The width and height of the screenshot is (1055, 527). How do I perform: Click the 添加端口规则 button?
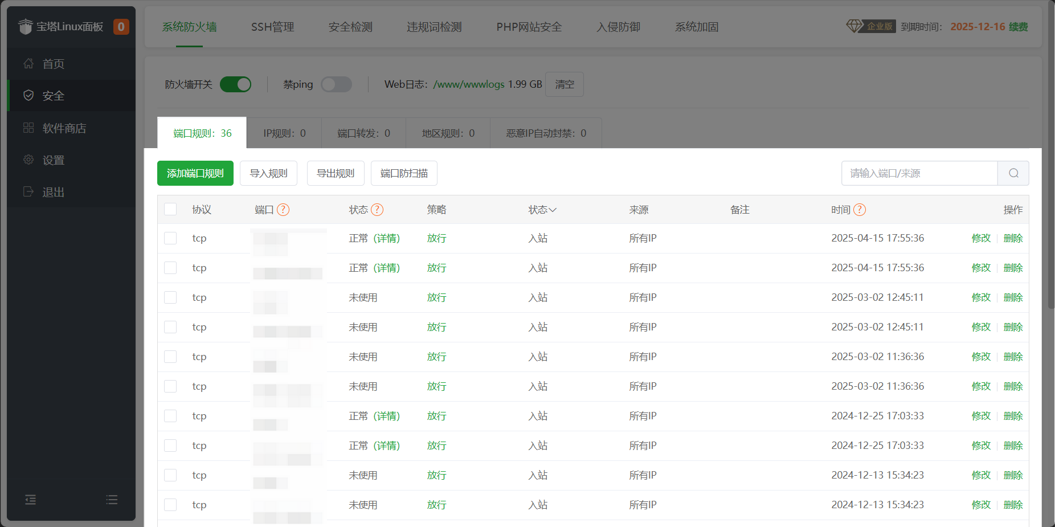[195, 173]
